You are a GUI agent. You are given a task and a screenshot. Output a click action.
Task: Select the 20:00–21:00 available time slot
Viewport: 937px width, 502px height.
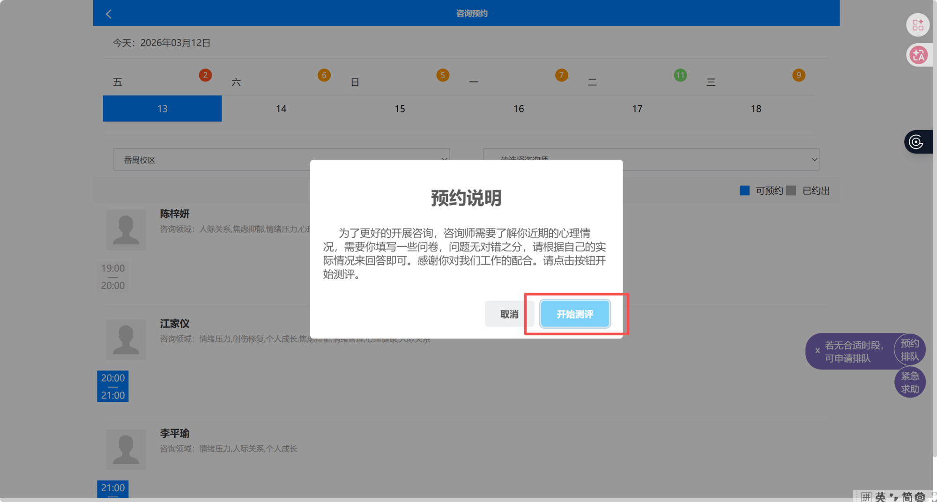[x=113, y=386]
